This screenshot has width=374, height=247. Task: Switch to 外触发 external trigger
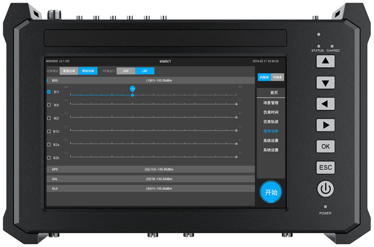[x=278, y=77]
